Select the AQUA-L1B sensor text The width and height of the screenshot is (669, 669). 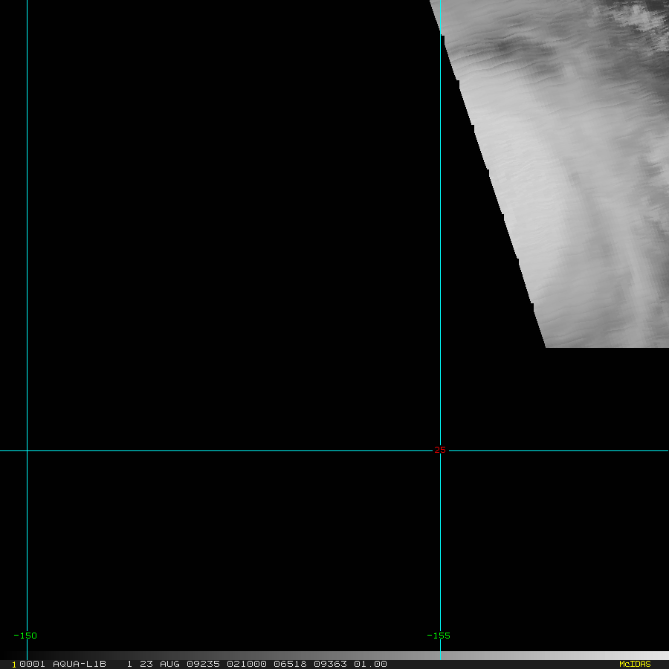click(80, 664)
